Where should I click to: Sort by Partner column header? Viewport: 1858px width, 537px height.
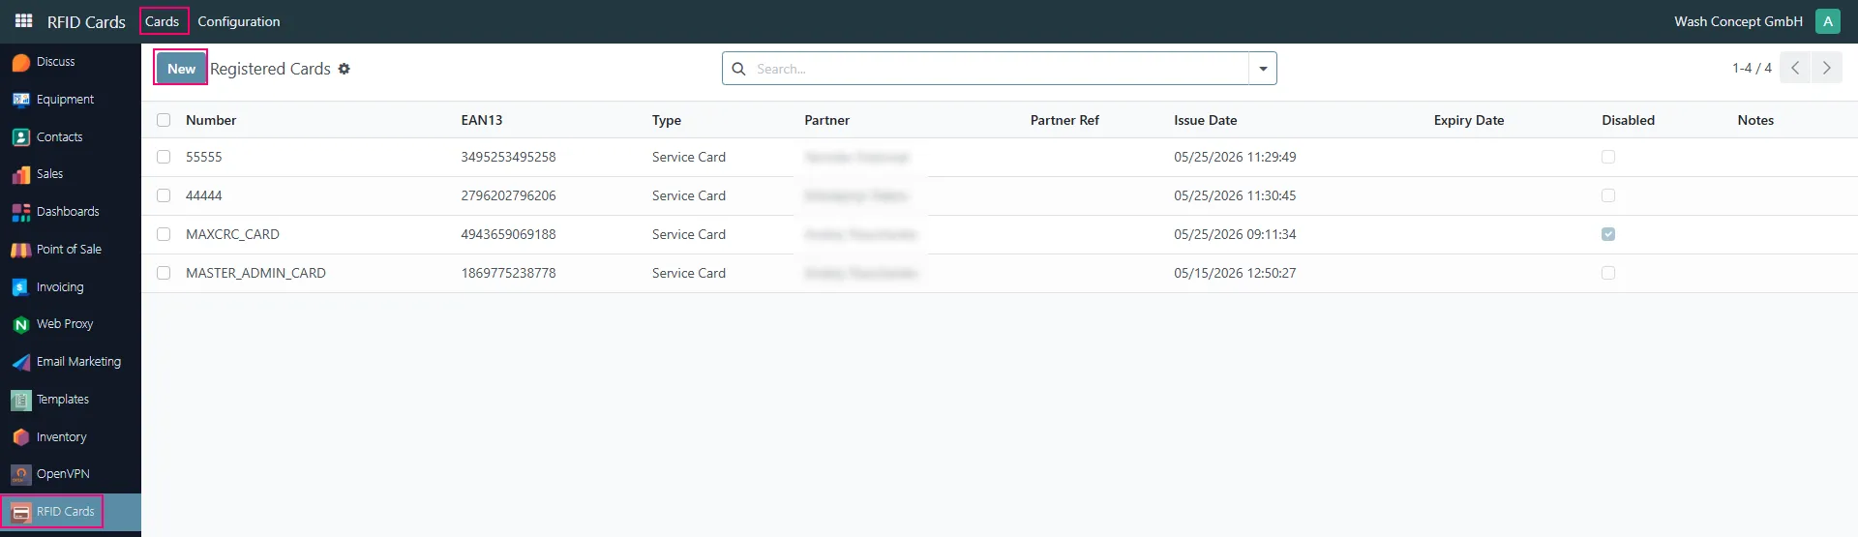point(827,120)
